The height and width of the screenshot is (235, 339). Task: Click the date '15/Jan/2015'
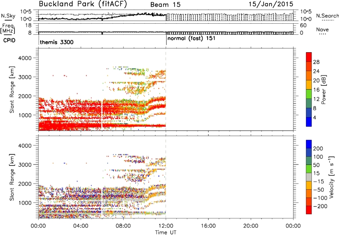271,4
